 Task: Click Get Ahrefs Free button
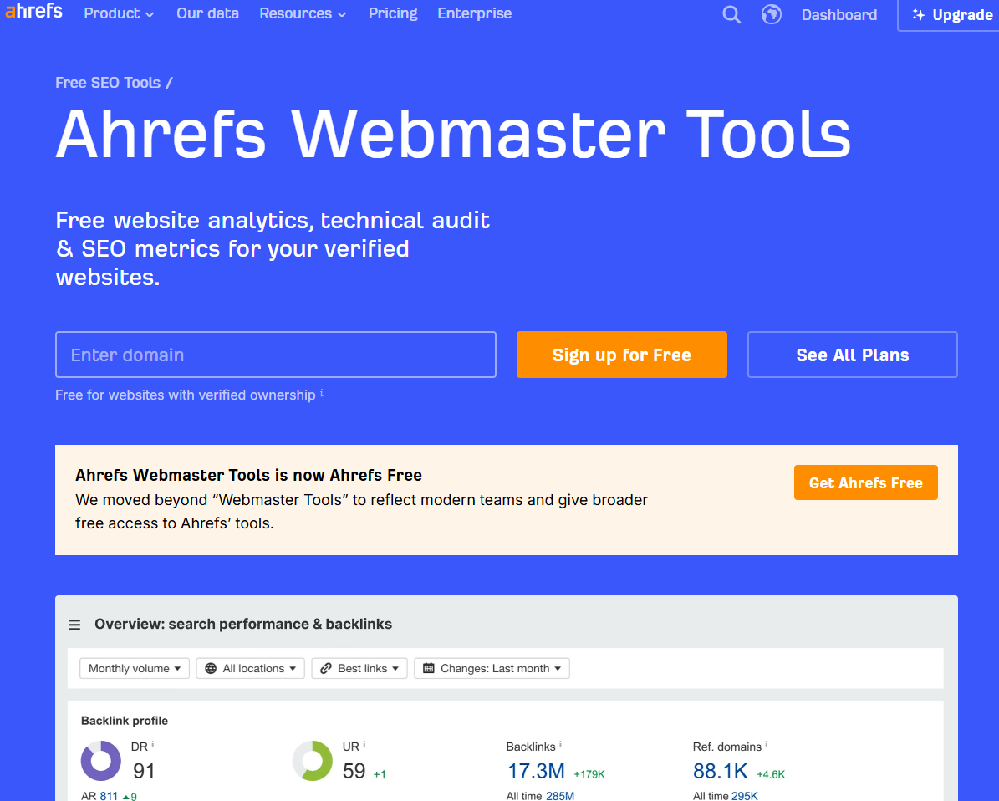[x=866, y=482]
